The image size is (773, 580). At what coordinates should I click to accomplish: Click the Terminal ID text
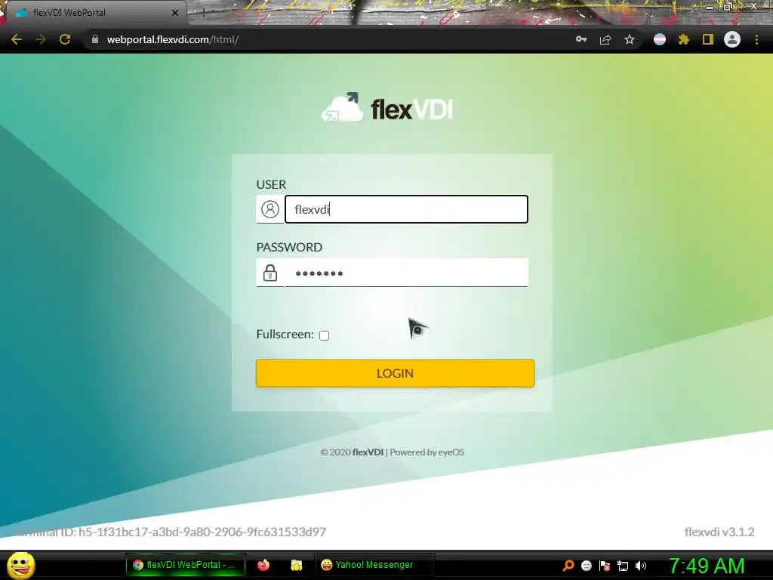pos(170,532)
